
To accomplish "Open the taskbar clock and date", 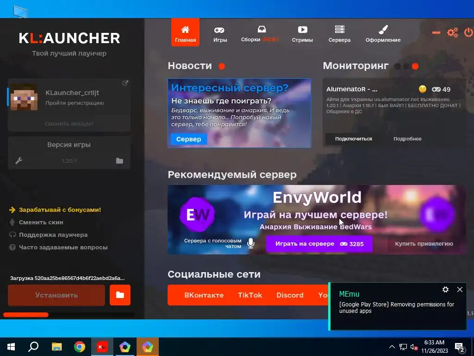I will pyautogui.click(x=434, y=347).
